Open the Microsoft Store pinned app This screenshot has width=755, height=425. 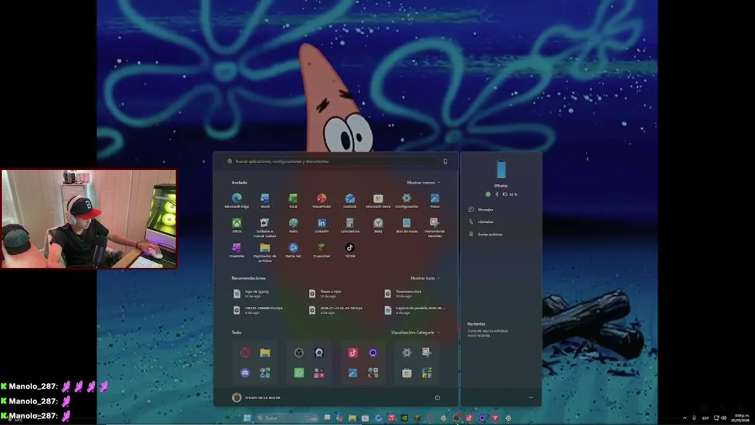(378, 201)
